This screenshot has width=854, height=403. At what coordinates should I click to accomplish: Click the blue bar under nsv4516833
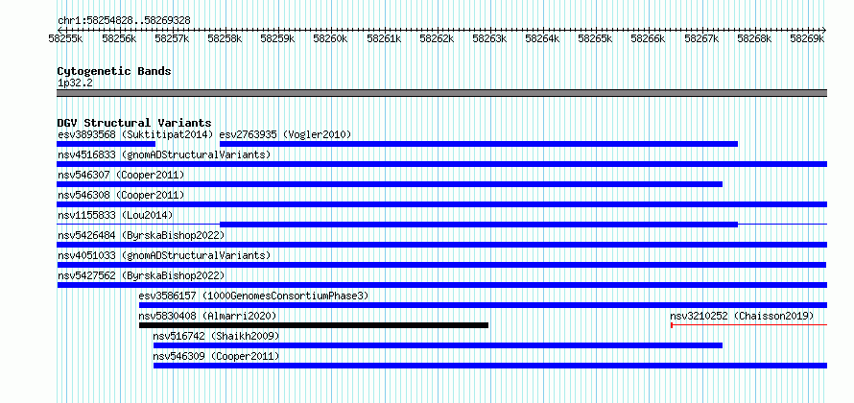pyautogui.click(x=441, y=164)
